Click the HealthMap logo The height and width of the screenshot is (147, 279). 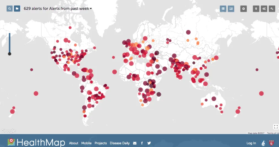[x=36, y=142]
